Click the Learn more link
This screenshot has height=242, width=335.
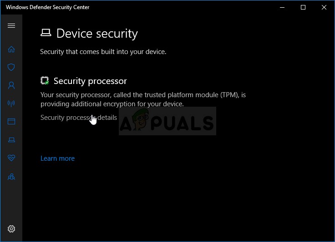pos(57,158)
